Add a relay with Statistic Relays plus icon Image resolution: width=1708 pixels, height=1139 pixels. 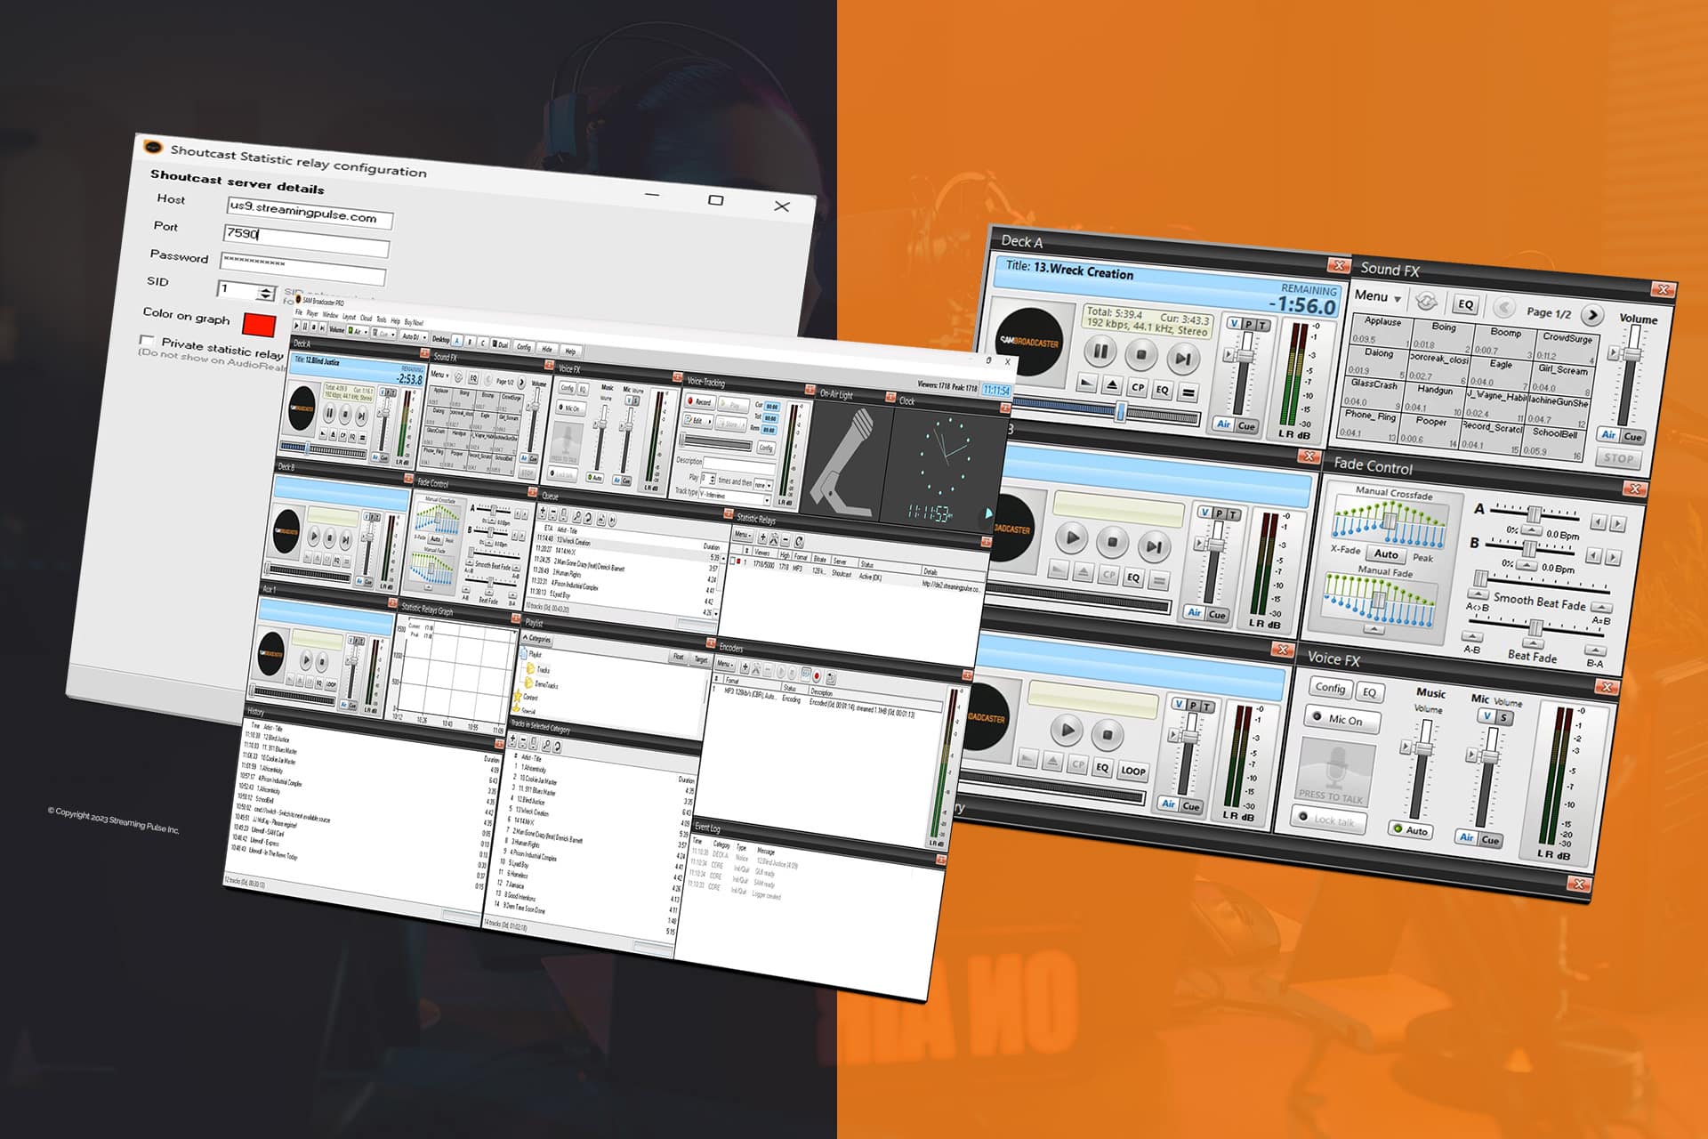point(762,537)
